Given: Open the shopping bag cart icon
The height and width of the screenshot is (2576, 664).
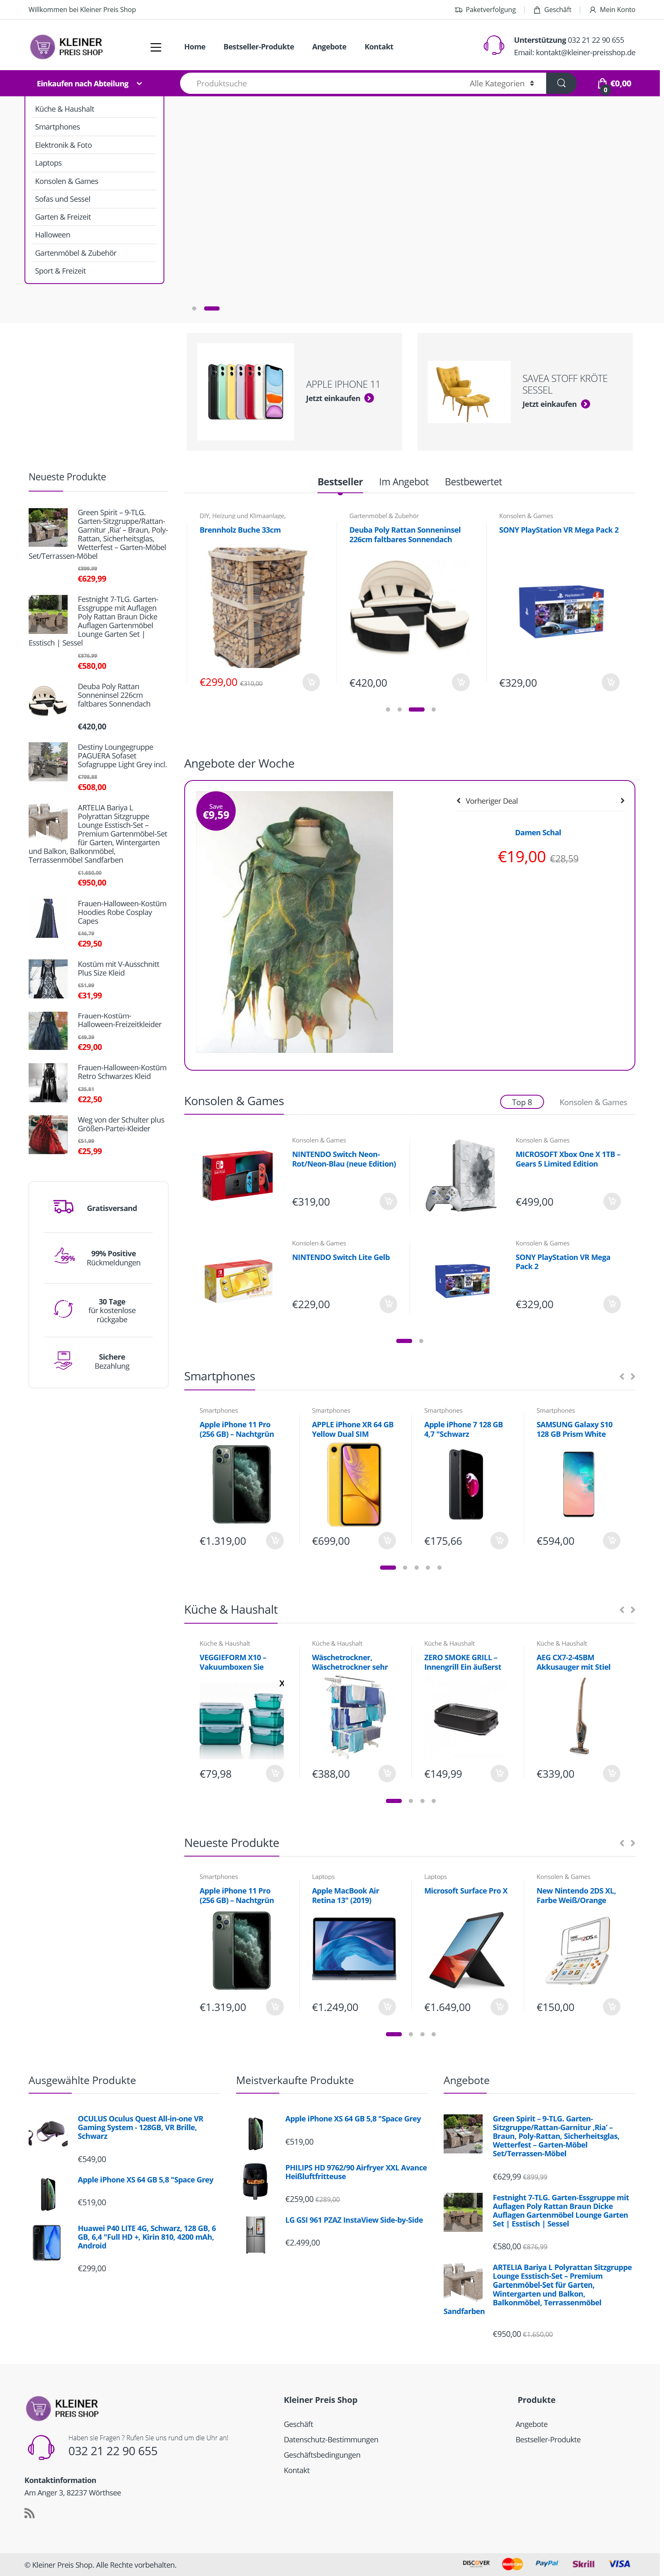Looking at the screenshot, I should (x=602, y=84).
